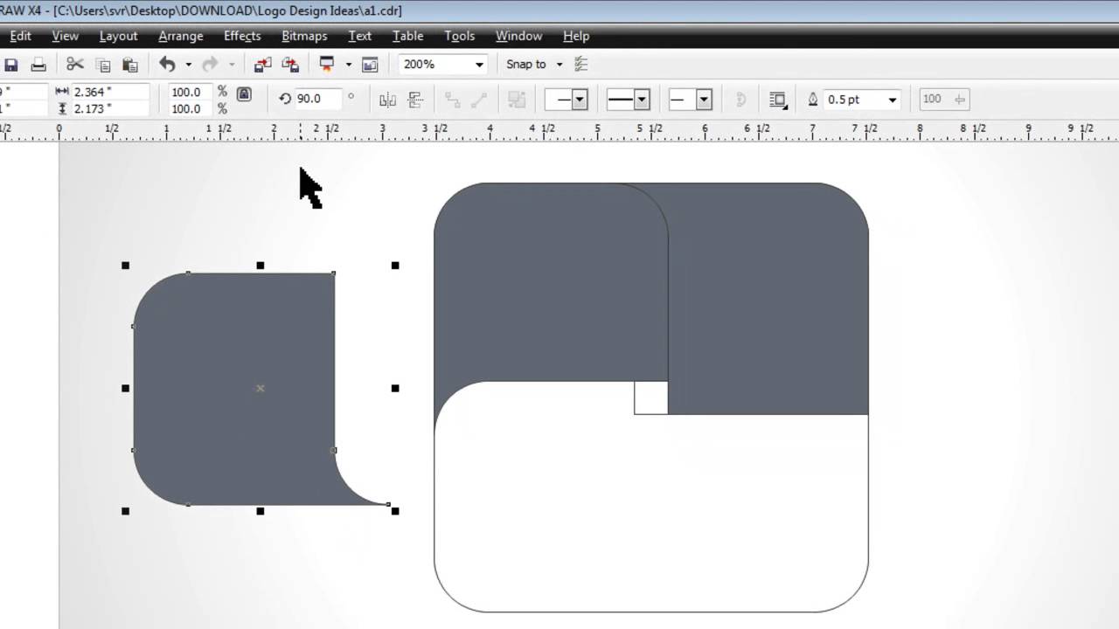Click the Save icon in the toolbar
Screen dimensions: 1119x629
click(x=11, y=65)
